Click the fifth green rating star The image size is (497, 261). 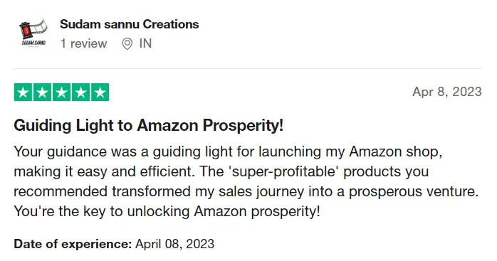100,92
